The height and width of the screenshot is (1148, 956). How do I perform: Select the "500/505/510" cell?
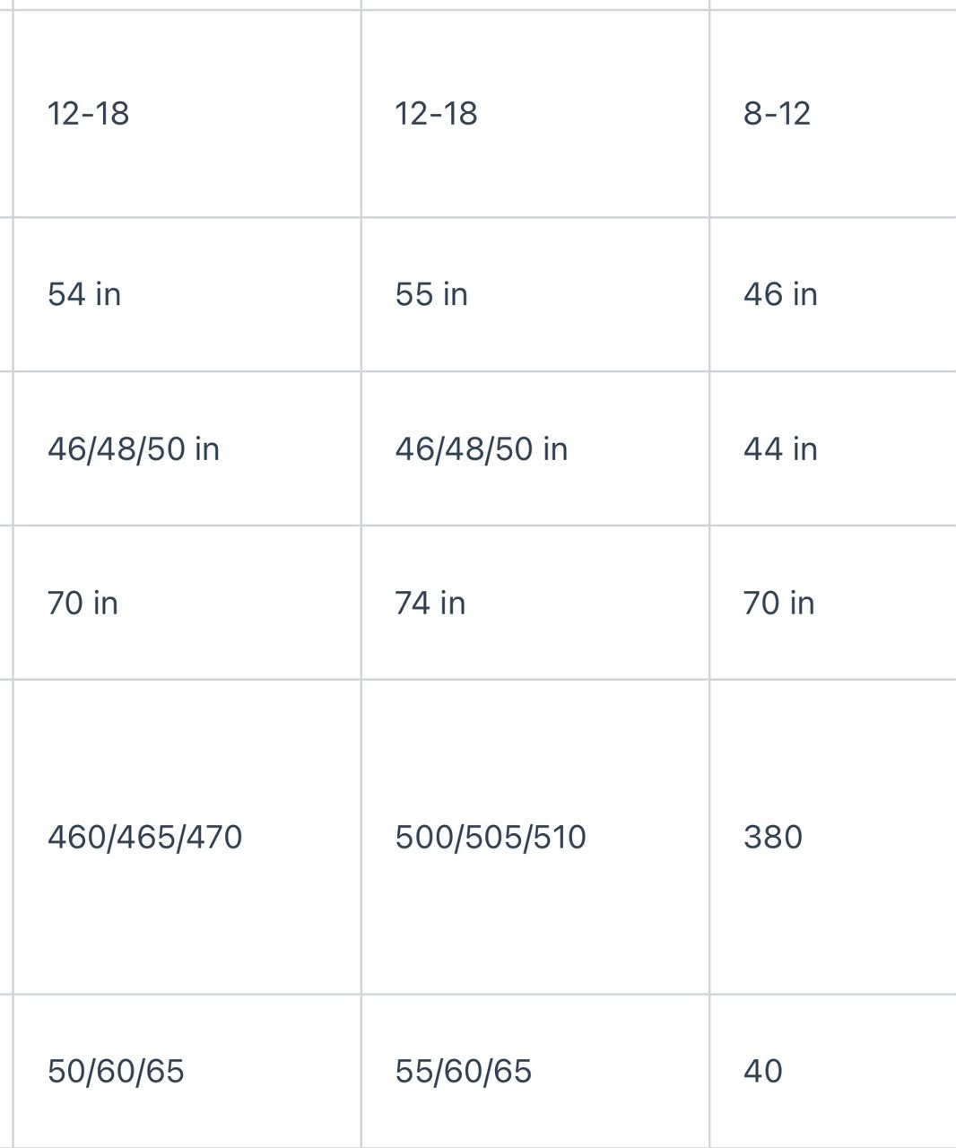[535, 837]
